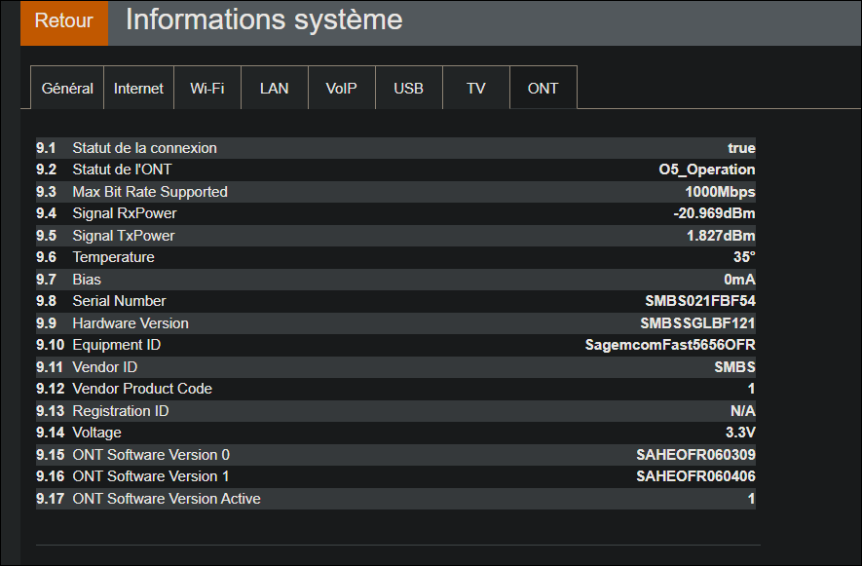Click the Statut de l'ONT value O5_Operation
The height and width of the screenshot is (566, 862).
tap(708, 170)
